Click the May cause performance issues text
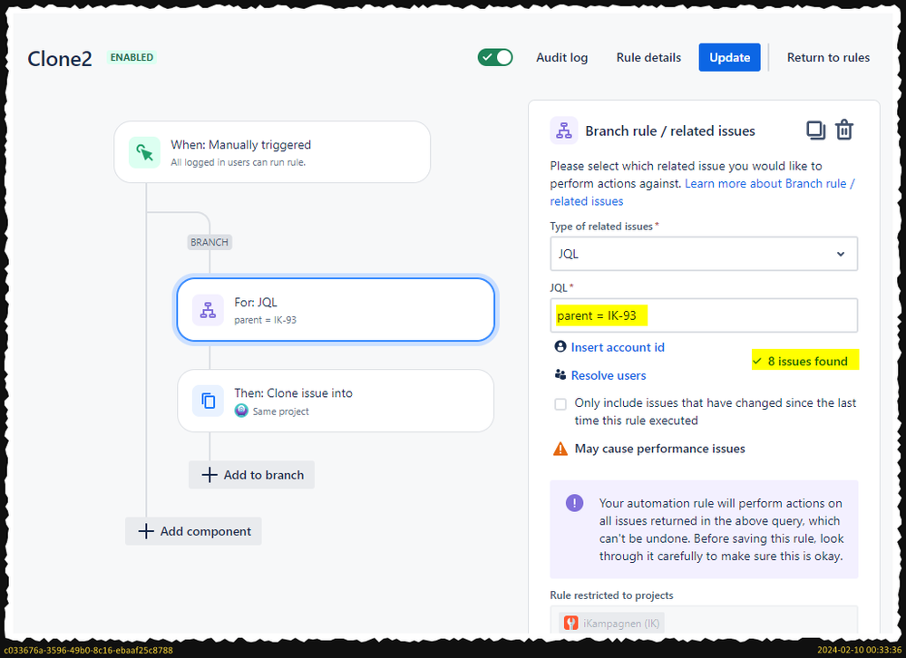The height and width of the screenshot is (658, 906). tap(659, 449)
